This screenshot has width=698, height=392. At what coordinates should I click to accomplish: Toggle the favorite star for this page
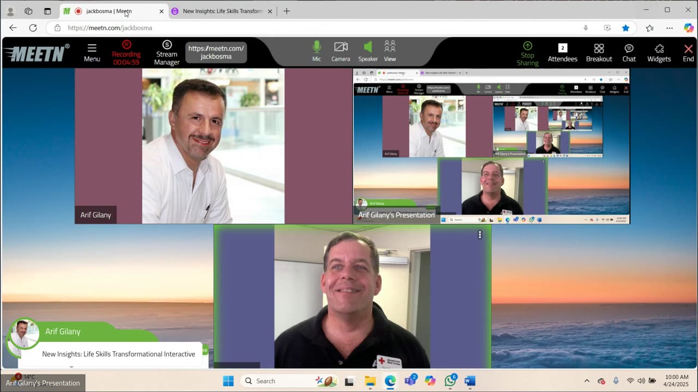tap(626, 28)
